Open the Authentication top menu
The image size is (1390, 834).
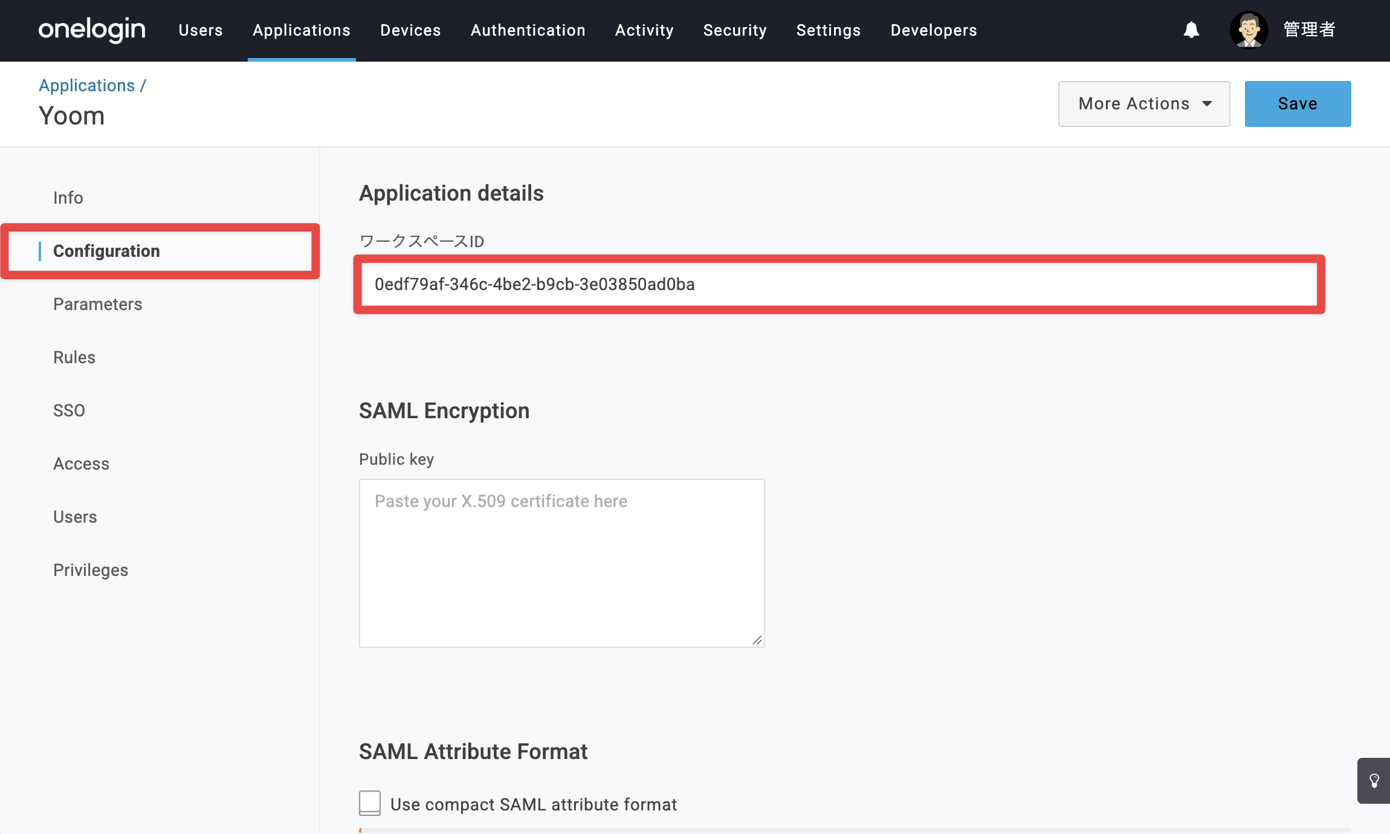pos(528,30)
